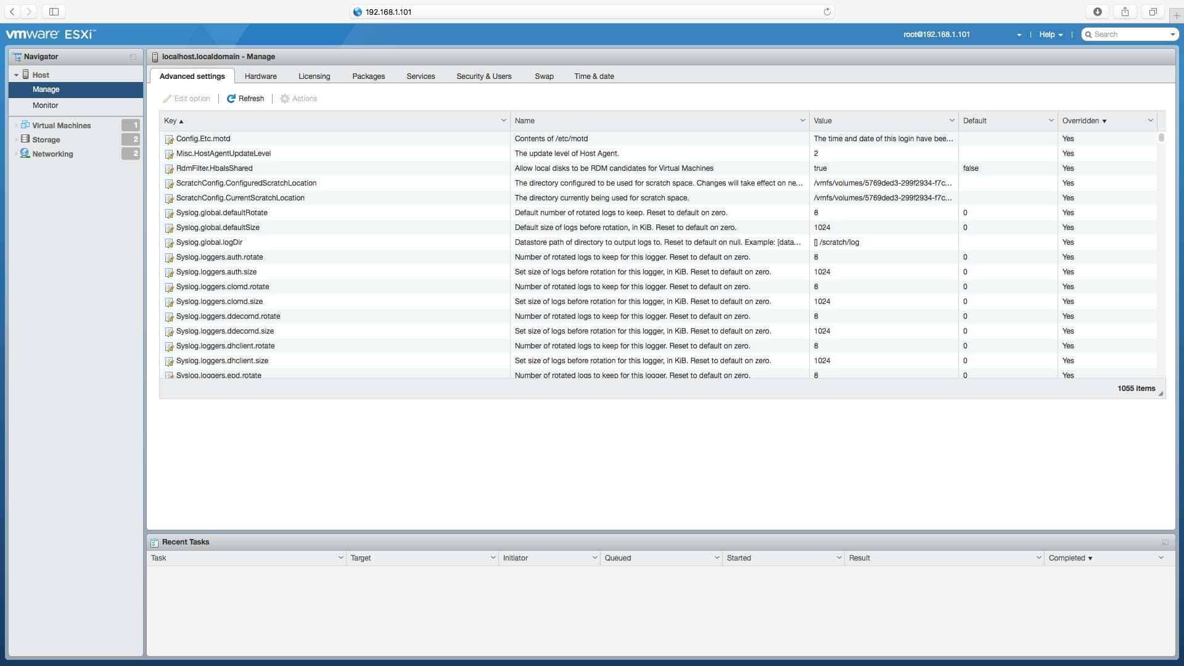Collapse the Navigator panel using its header toggle

click(133, 57)
